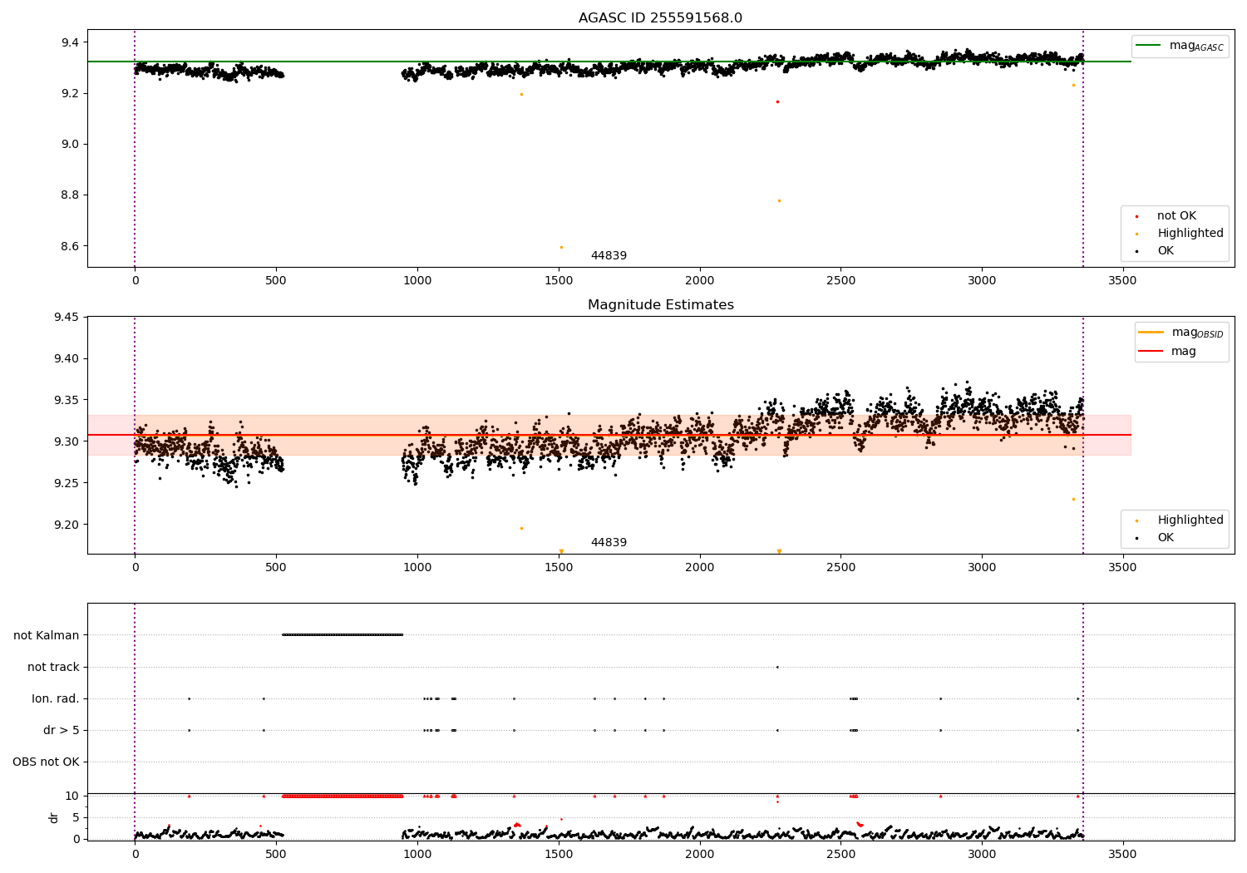Image resolution: width=1247 pixels, height=873 pixels.
Task: Click the 9.45 y-axis tick label in middle plot
Action: [66, 318]
